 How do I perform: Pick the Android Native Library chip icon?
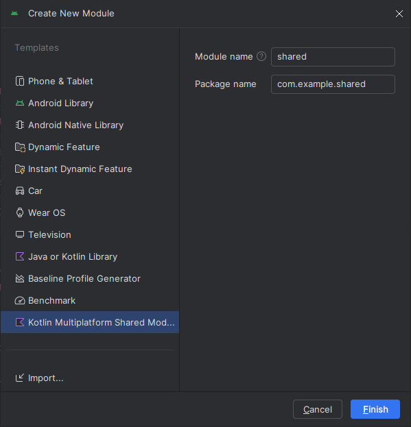[x=20, y=125]
